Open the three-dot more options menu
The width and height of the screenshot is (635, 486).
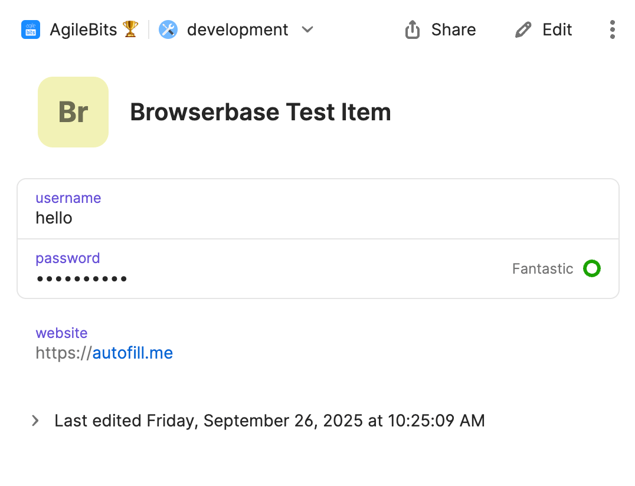pos(612,29)
